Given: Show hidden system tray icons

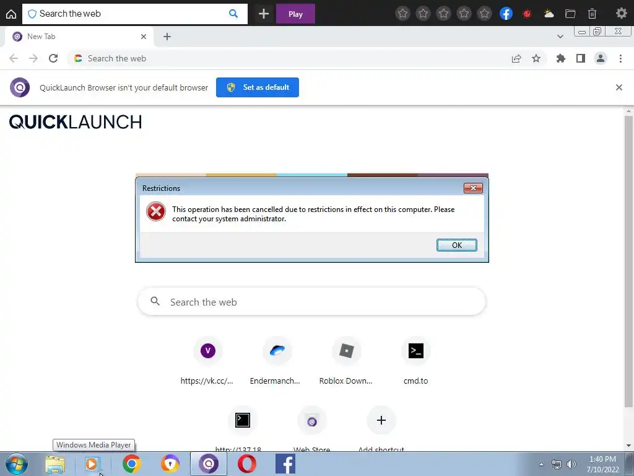Looking at the screenshot, I should coord(541,464).
